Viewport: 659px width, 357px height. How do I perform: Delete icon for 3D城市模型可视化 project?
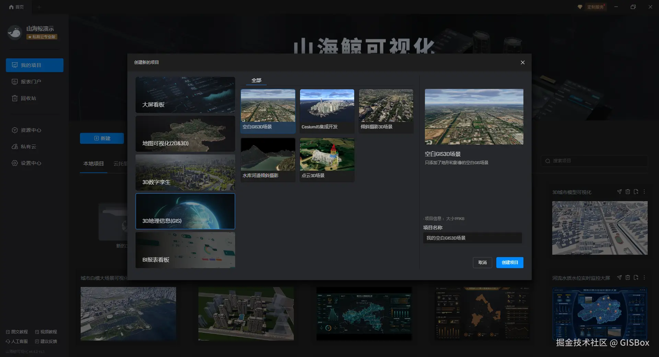tap(628, 192)
